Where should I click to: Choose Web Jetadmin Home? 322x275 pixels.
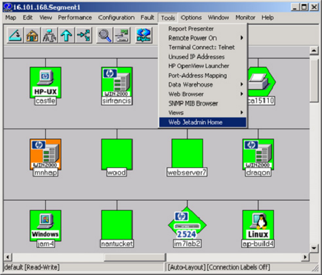pyautogui.click(x=203, y=122)
